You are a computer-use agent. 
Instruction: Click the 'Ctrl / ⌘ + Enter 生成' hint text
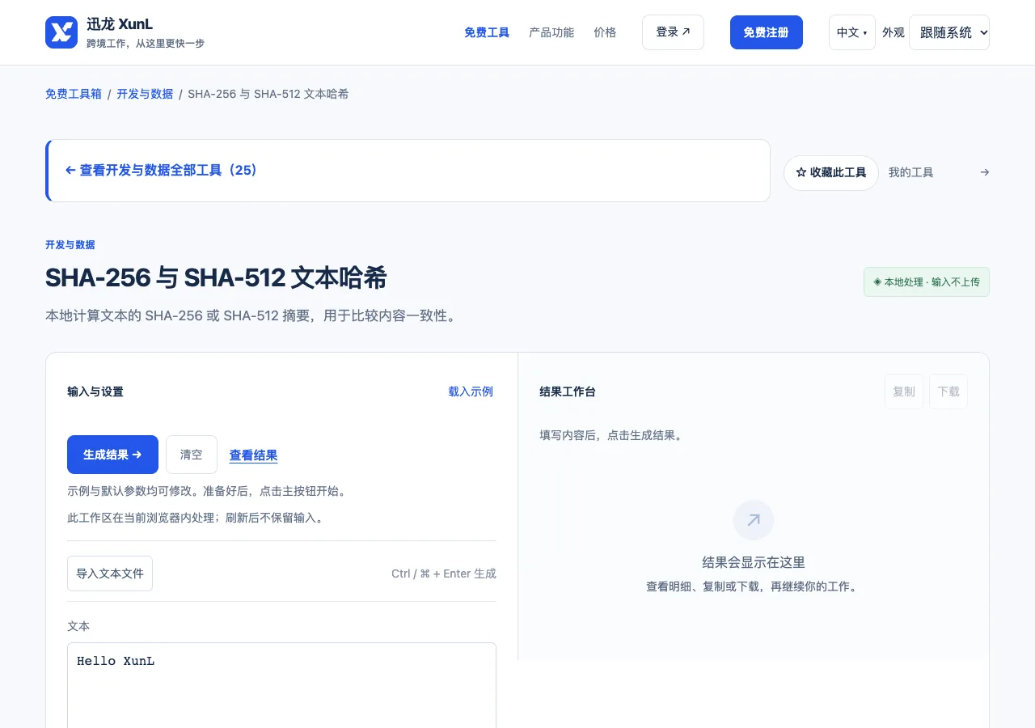[444, 574]
